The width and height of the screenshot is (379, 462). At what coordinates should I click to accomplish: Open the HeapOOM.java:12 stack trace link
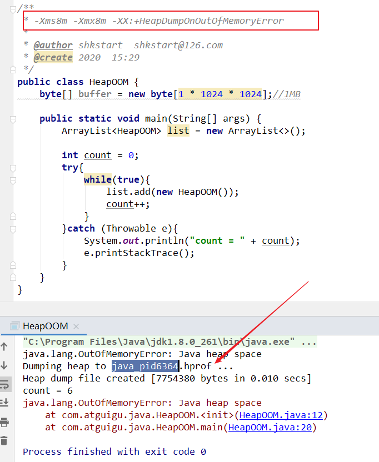(281, 415)
